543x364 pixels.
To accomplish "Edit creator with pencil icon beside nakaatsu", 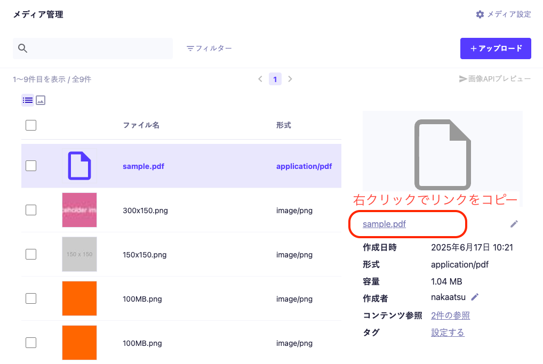I will [x=475, y=297].
